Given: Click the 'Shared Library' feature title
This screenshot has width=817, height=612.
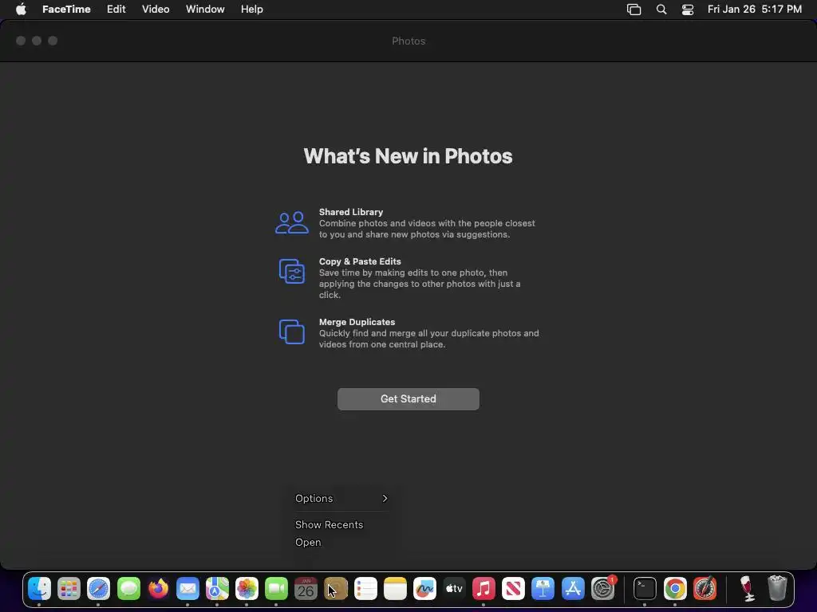Looking at the screenshot, I should point(351,212).
